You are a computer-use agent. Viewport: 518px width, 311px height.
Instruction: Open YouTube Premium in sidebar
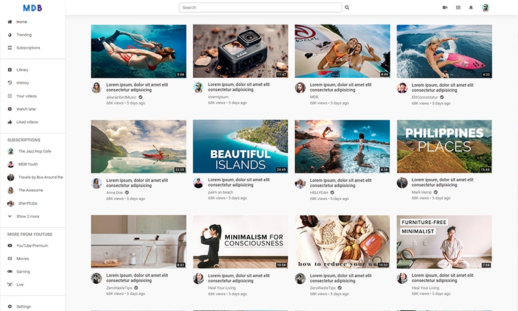point(32,246)
